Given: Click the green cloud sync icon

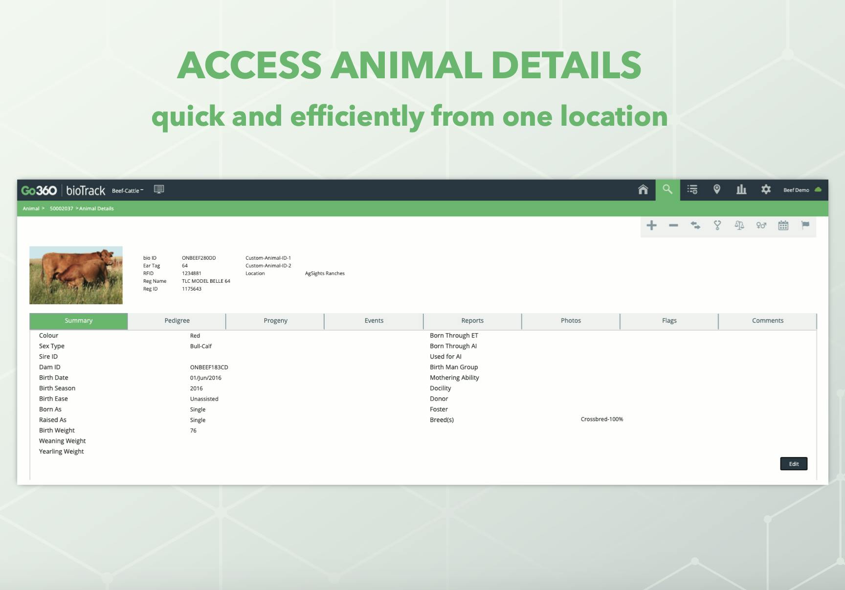Looking at the screenshot, I should [819, 190].
